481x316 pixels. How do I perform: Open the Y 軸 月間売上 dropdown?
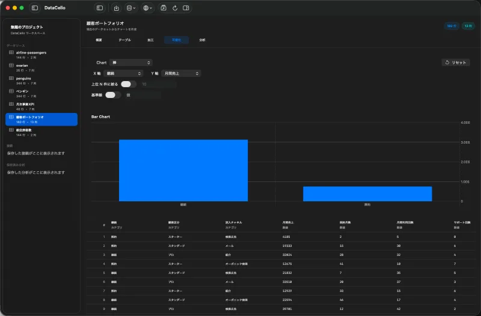tap(181, 73)
